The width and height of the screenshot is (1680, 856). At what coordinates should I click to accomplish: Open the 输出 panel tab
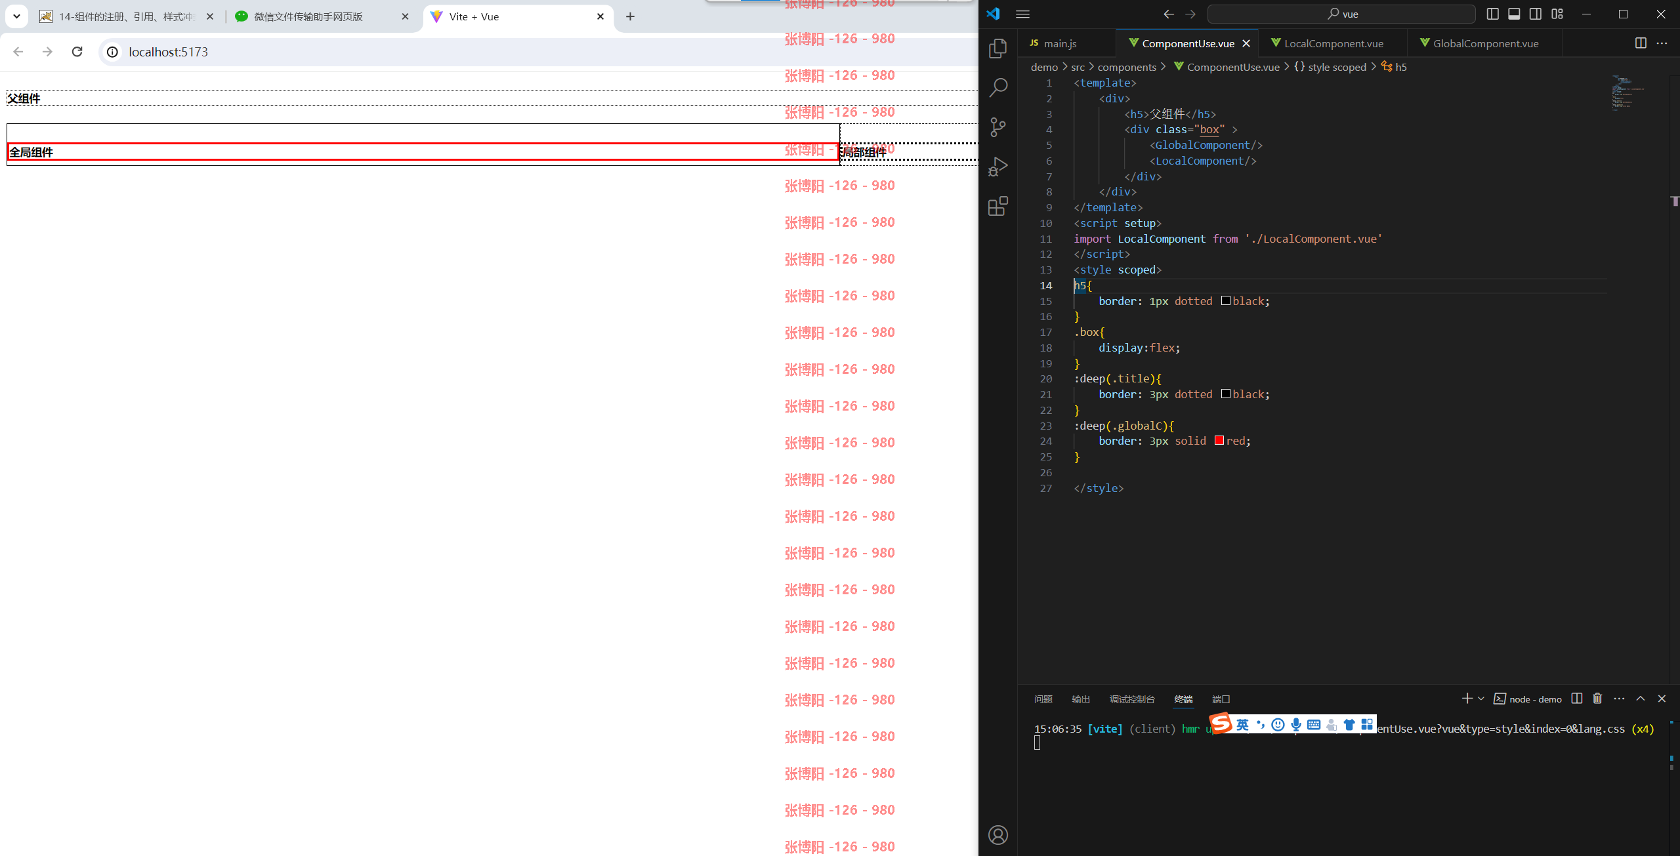[1081, 699]
